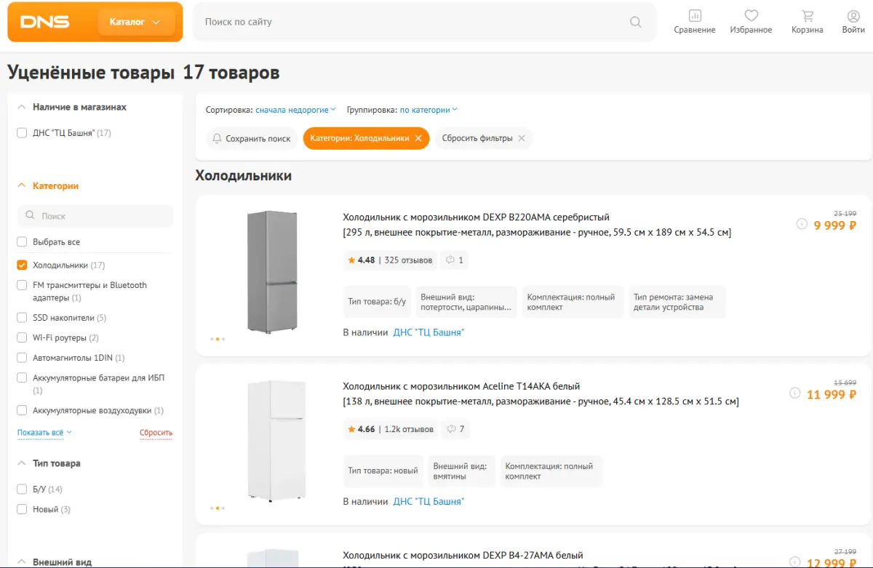Open Холодильник DEXP B4-27AMA белый title link
The width and height of the screenshot is (873, 568).
click(x=463, y=556)
